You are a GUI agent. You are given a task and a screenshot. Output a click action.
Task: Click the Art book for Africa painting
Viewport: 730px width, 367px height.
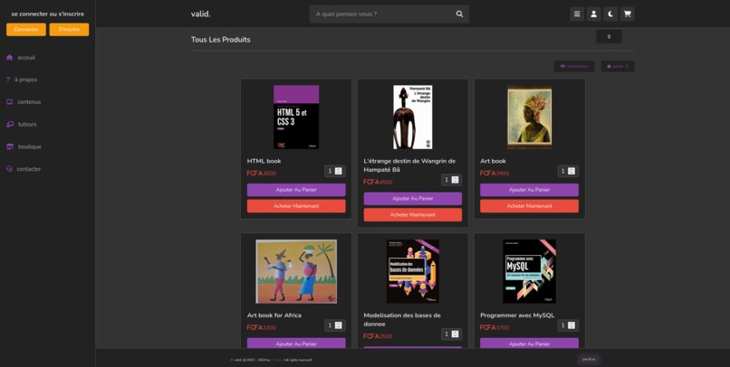pos(296,271)
